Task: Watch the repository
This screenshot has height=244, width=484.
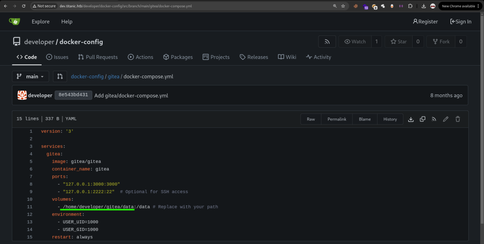Action: [x=355, y=42]
